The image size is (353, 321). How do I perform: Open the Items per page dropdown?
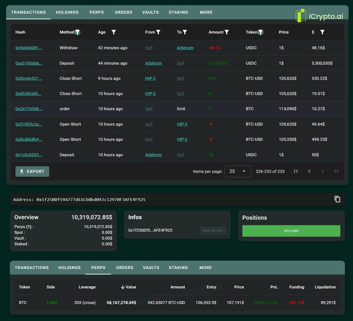(238, 171)
